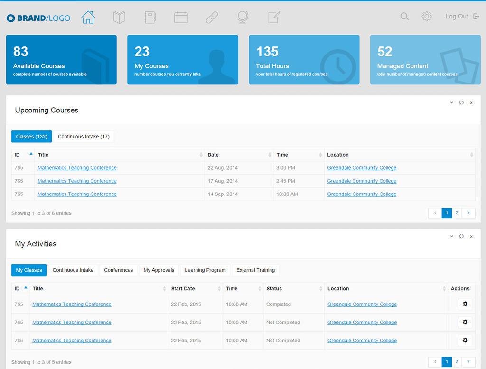The width and height of the screenshot is (486, 369).
Task: Open the 22 Aug Mathematics Teaching Conference link
Action: [77, 168]
